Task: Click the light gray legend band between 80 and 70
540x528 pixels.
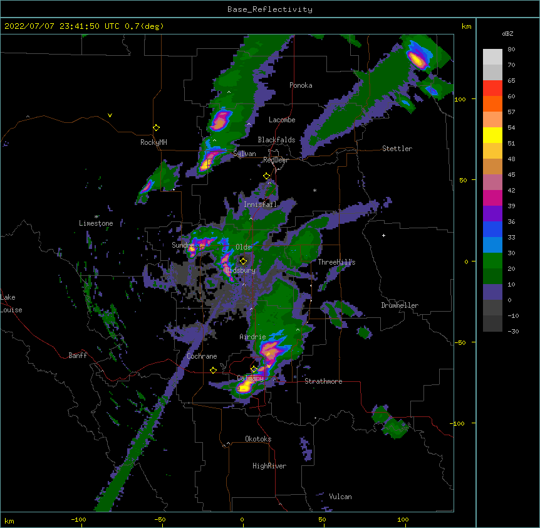Action: tap(492, 57)
